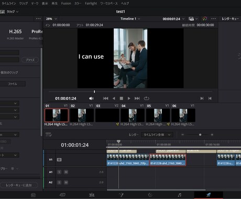Click the mark out icon
The width and height of the screenshot is (241, 199).
pos(210,98)
